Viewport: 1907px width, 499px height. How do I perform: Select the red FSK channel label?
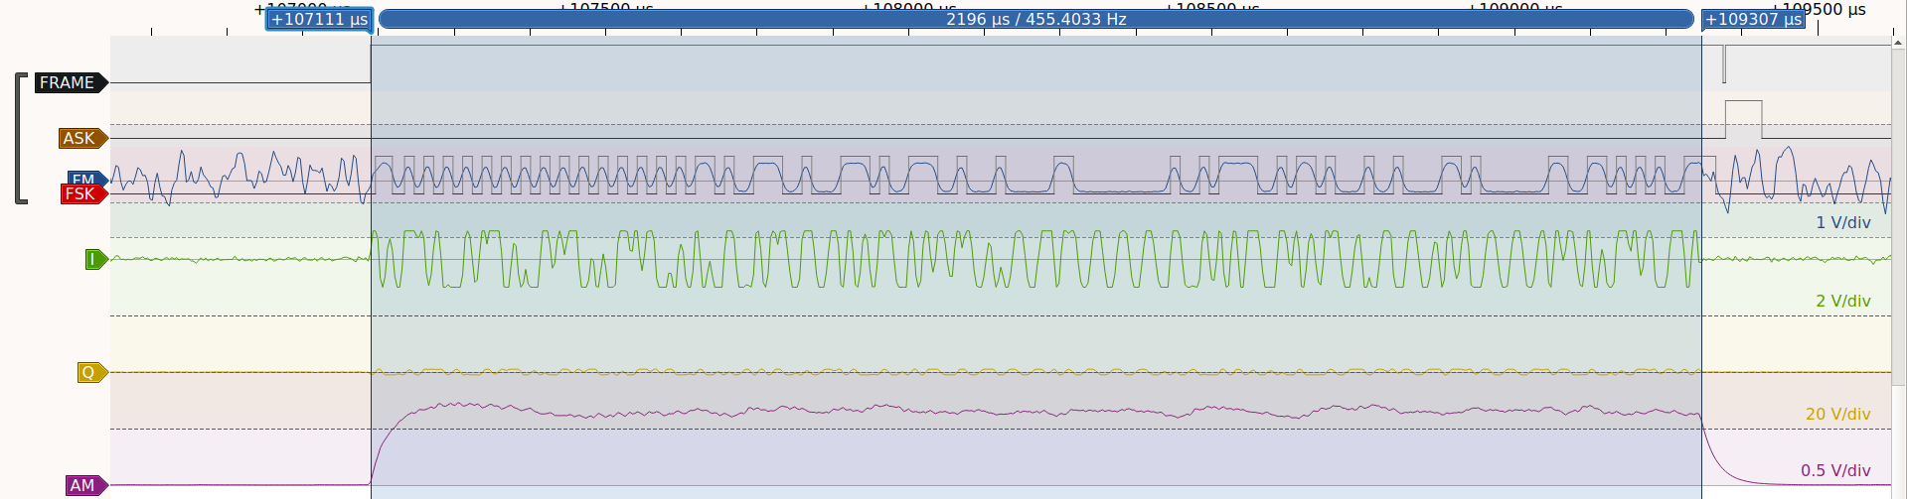pyautogui.click(x=83, y=193)
